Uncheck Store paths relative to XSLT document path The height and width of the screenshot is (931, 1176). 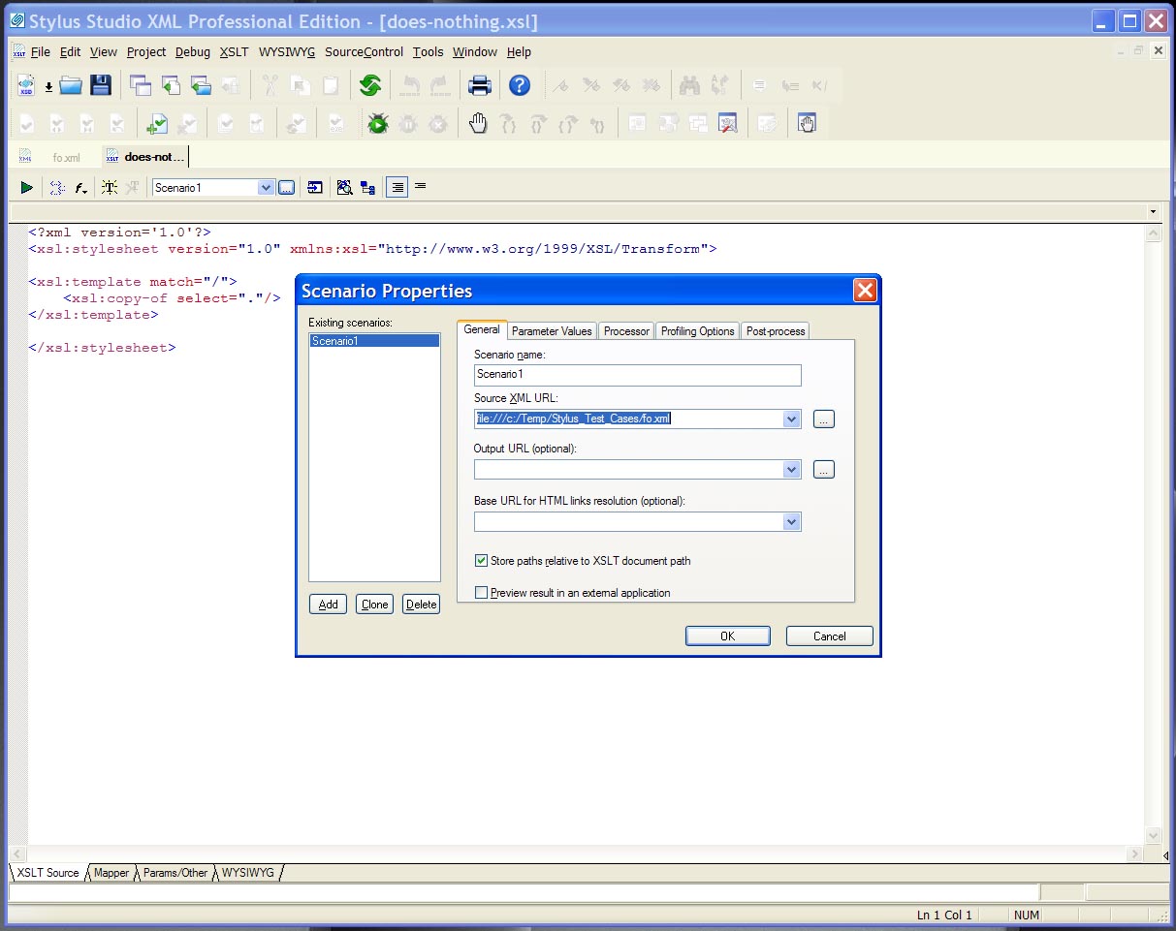[x=482, y=561]
